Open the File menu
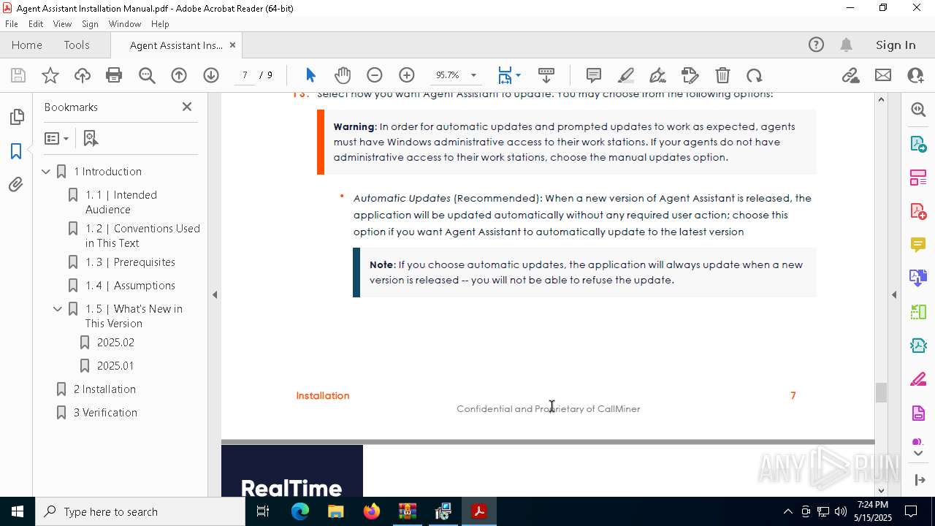The width and height of the screenshot is (935, 526). (x=12, y=23)
